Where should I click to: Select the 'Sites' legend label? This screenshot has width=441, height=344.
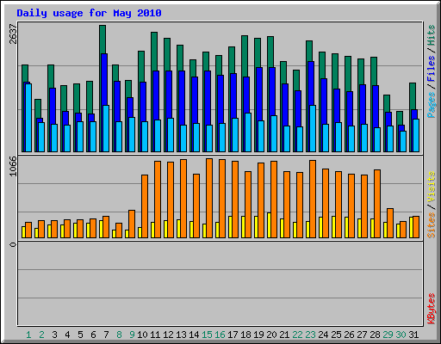tap(432, 225)
